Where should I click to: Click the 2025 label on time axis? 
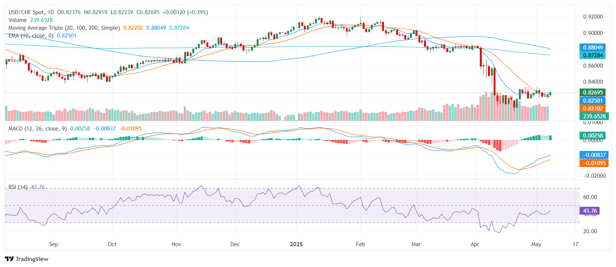coord(296,244)
